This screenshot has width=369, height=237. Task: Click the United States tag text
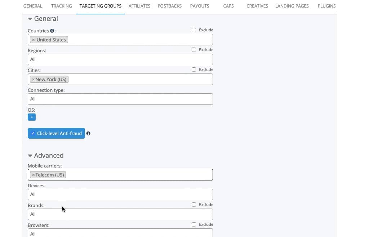(51, 40)
